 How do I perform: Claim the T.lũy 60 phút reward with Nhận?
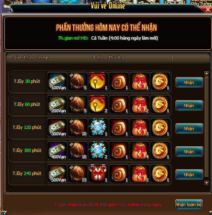[x=189, y=105]
